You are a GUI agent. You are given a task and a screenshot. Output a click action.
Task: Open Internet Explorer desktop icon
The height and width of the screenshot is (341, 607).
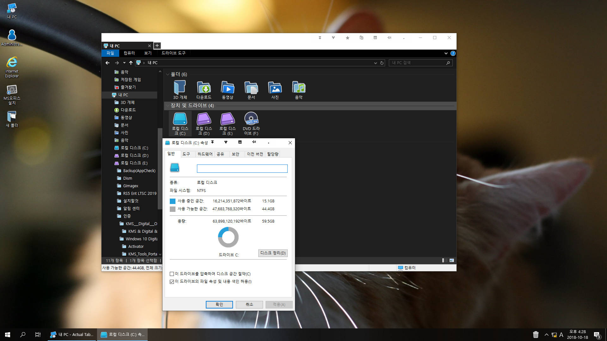pyautogui.click(x=12, y=67)
